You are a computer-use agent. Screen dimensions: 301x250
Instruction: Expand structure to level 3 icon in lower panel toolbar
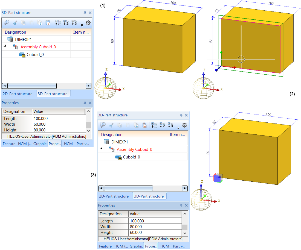pyautogui.click(x=170, y=125)
